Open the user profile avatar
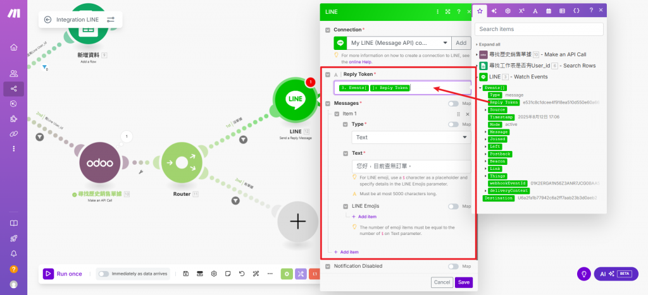This screenshot has height=295, width=648. click(x=14, y=284)
